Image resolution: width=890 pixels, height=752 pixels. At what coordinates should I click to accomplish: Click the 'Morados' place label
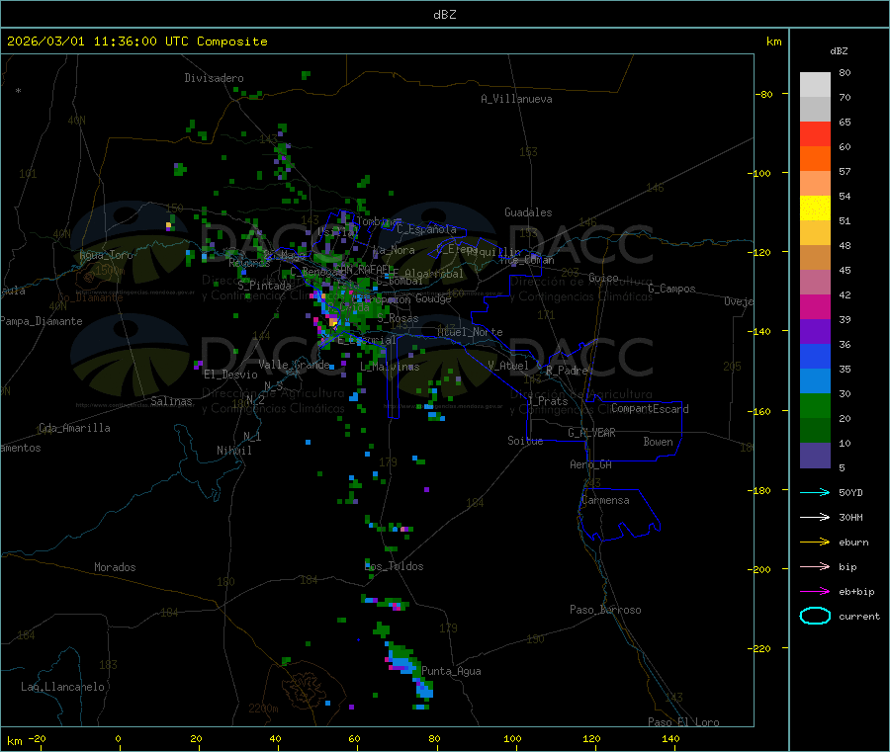115,567
